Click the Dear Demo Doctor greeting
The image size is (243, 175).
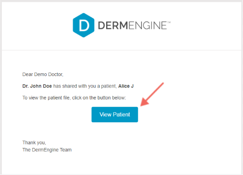pos(43,75)
